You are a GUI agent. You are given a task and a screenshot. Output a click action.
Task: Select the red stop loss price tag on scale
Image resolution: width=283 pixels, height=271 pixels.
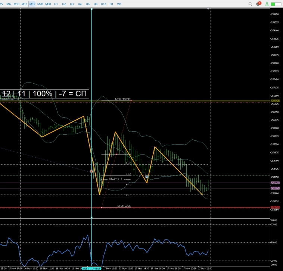[x=275, y=207]
